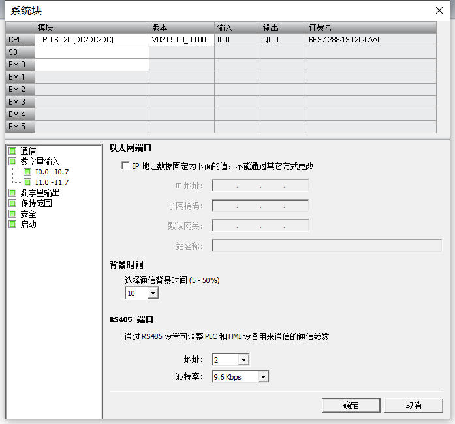The height and width of the screenshot is (424, 455).
Task: Select the 安全 tree item label
Action: (x=29, y=214)
